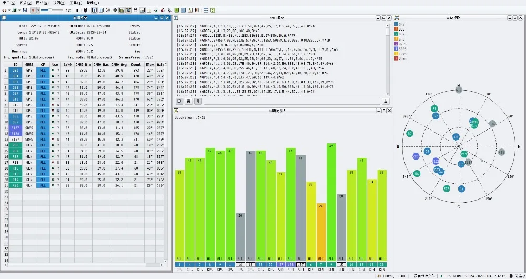This screenshot has height=279, width=526.
Task: Click the green square icon in toolbar
Action: (x=176, y=10)
